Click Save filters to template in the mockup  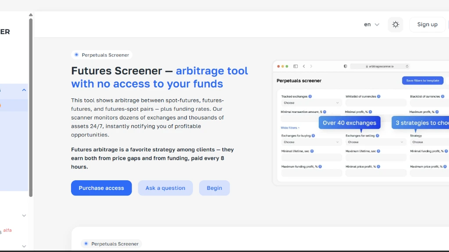(x=423, y=80)
